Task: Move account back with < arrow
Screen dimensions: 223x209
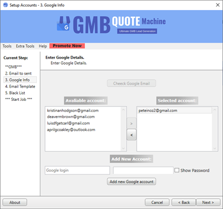Action: [132, 135]
